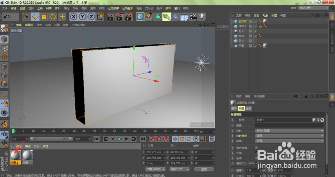This screenshot has height=177, width=335.
Task: Select the Rotate tool
Action: [53, 17]
